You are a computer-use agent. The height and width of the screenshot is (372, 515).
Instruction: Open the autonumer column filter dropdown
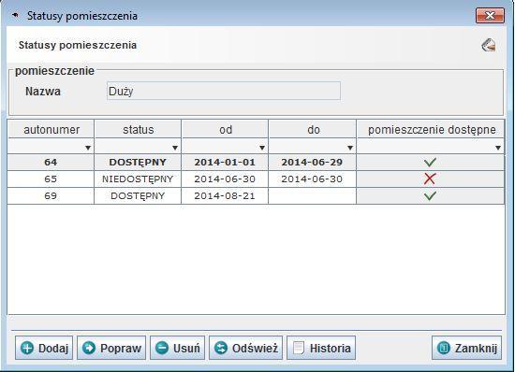click(x=88, y=148)
